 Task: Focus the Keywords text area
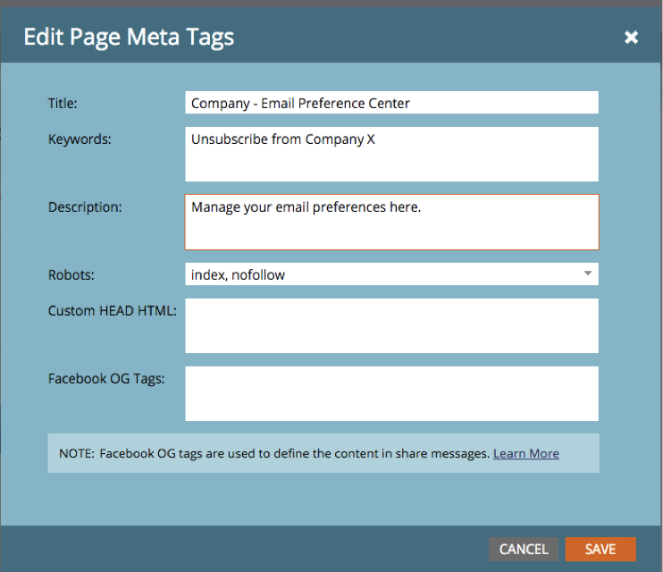(x=390, y=154)
